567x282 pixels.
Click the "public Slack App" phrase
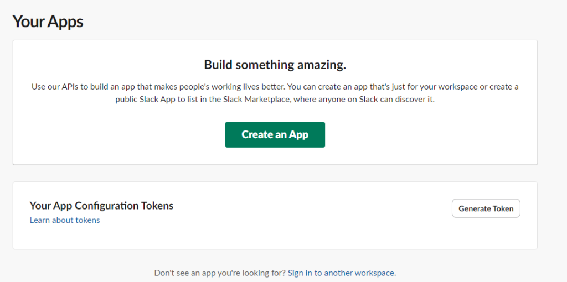coord(141,100)
